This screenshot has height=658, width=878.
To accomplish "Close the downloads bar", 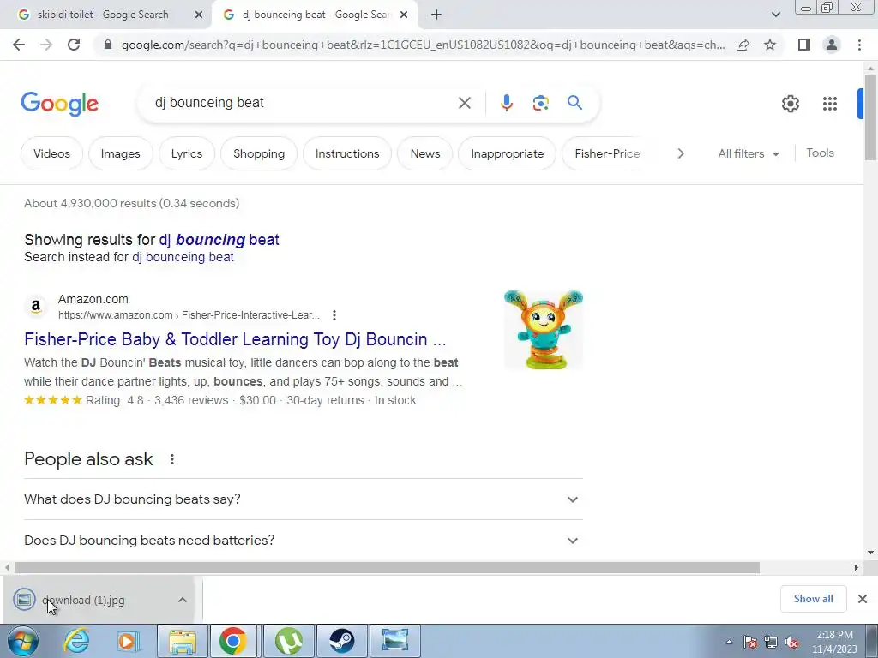I will click(863, 599).
